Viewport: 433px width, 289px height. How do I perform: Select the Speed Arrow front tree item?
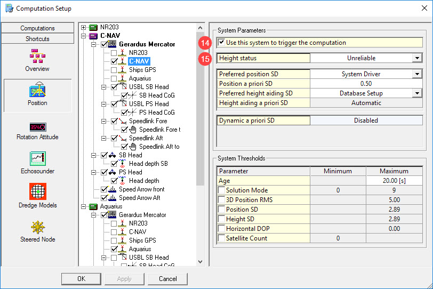(x=141, y=189)
